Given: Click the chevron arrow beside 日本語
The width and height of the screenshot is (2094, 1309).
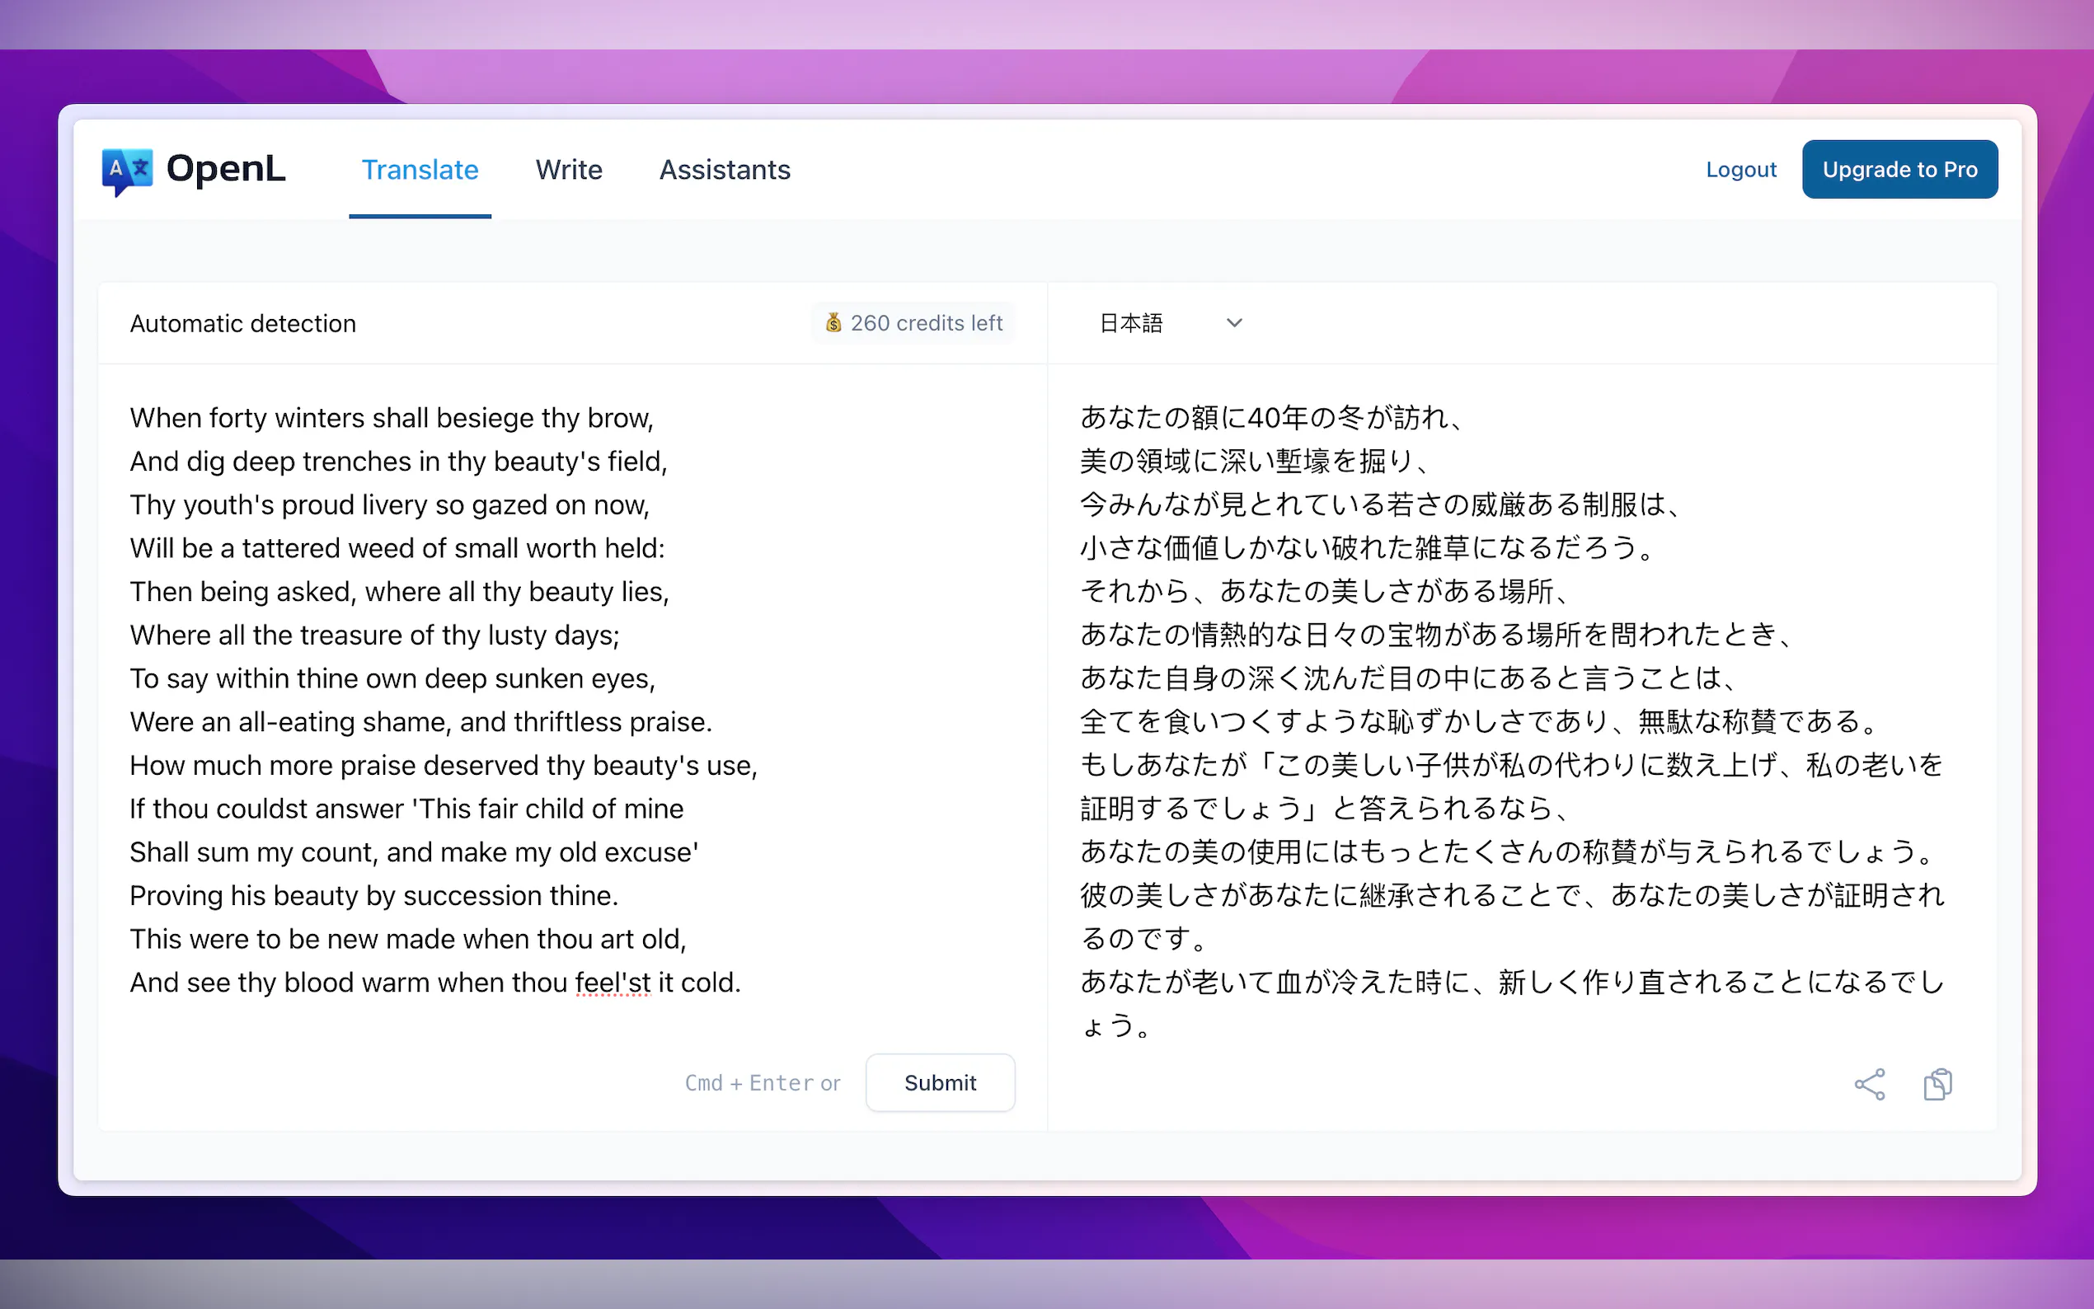Looking at the screenshot, I should pos(1234,323).
